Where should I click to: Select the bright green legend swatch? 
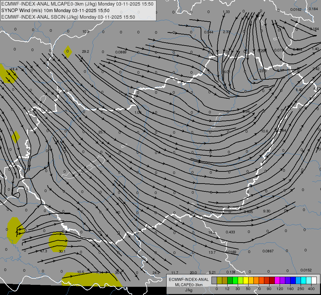pyautogui.click(x=235, y=281)
